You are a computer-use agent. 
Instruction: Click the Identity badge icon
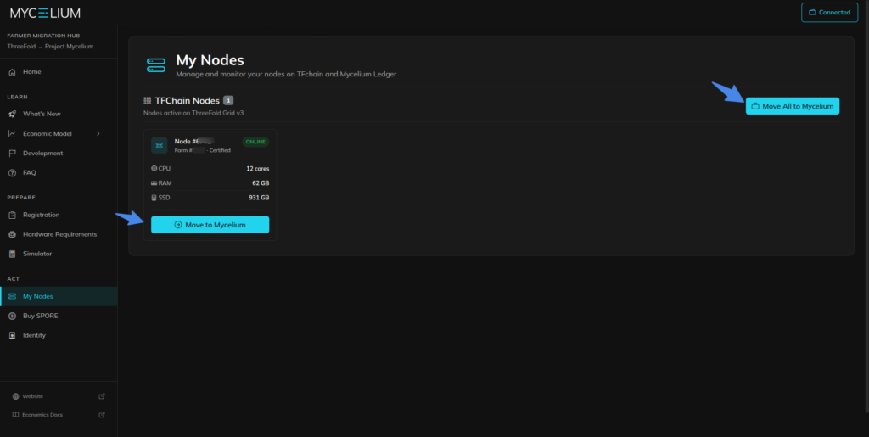[x=13, y=335]
